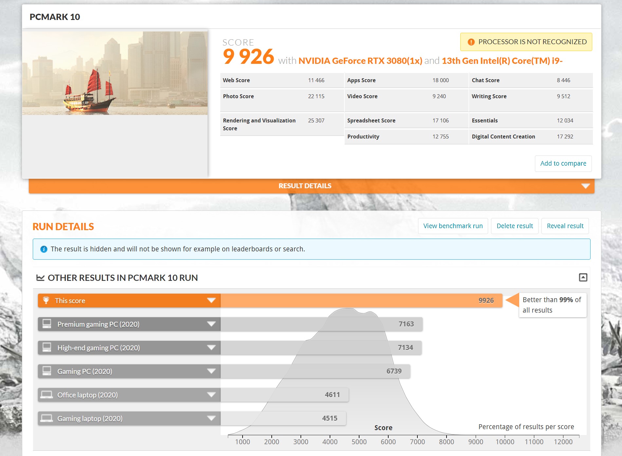Click the desktop icon for Gaming PC (2020)
Viewport: 622px width, 456px height.
point(47,371)
